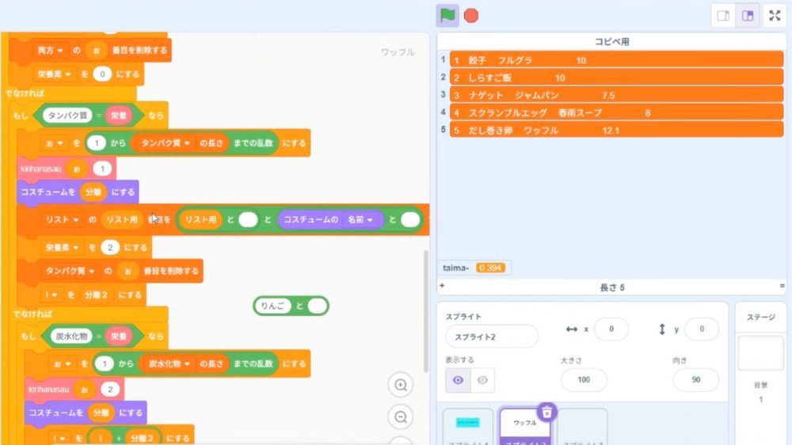Show sprite with eye icon
The height and width of the screenshot is (445, 792).
(x=458, y=380)
